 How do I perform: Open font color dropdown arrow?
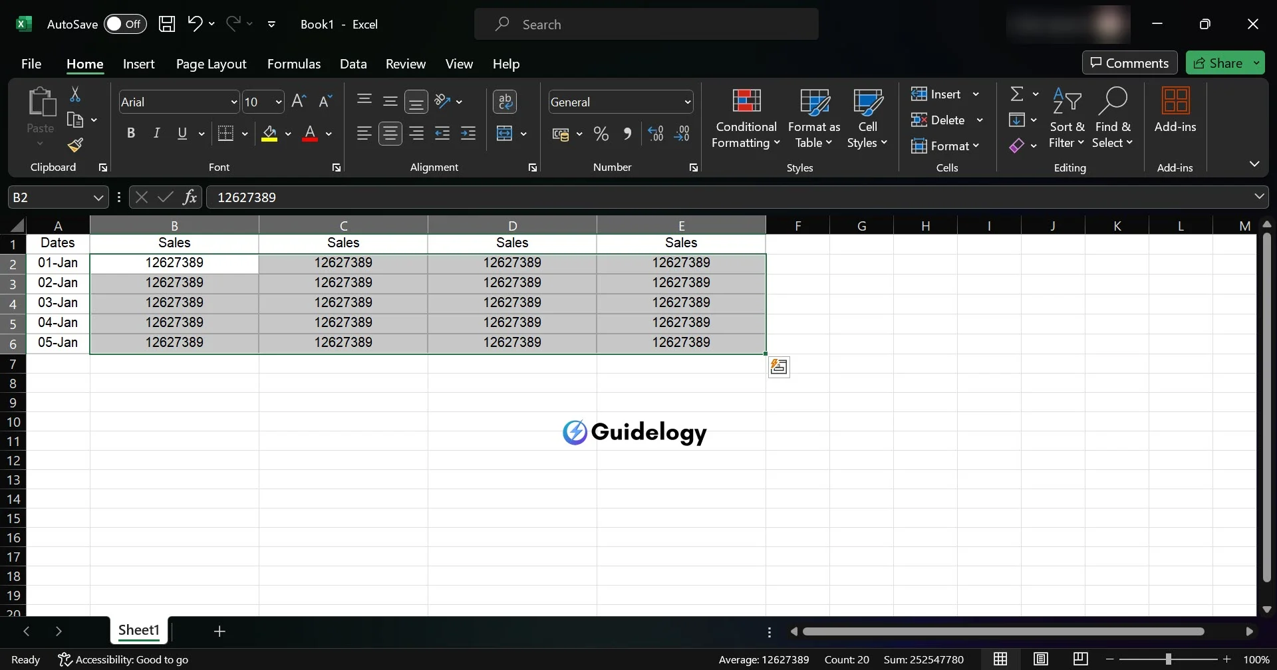tap(329, 134)
